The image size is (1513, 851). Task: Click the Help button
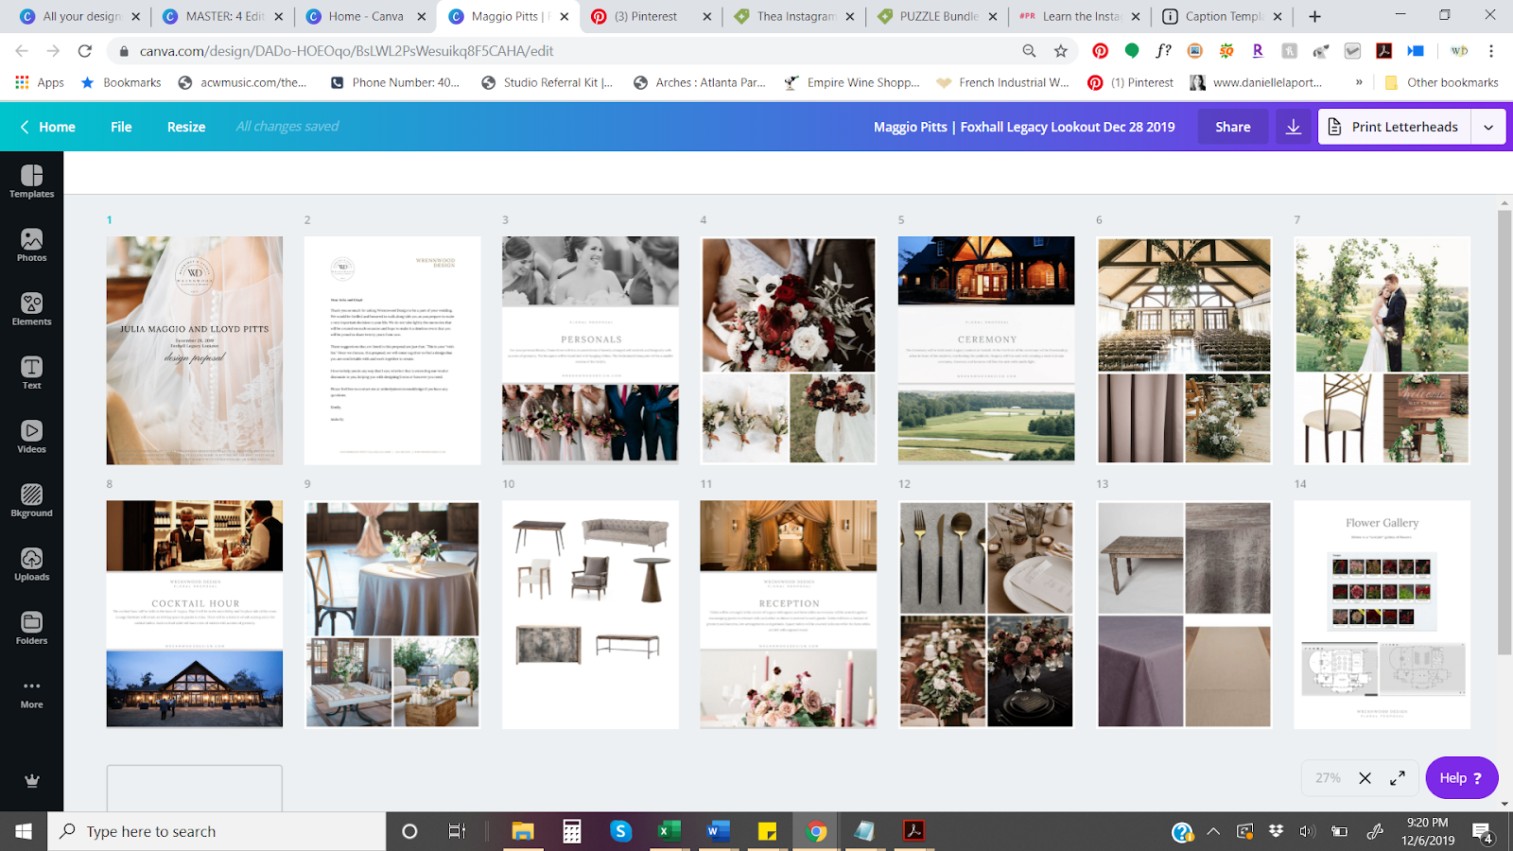pyautogui.click(x=1461, y=777)
